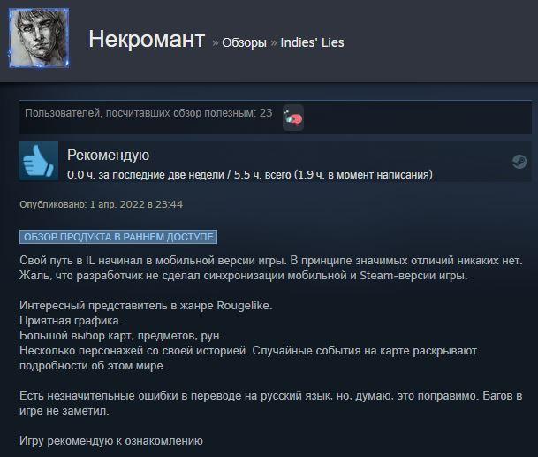Click the Опубликовано 1 апр. 2022 date
538x457 pixels.
click(102, 204)
